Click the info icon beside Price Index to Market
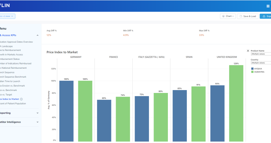This screenshot has height=143, width=271. 21,99
